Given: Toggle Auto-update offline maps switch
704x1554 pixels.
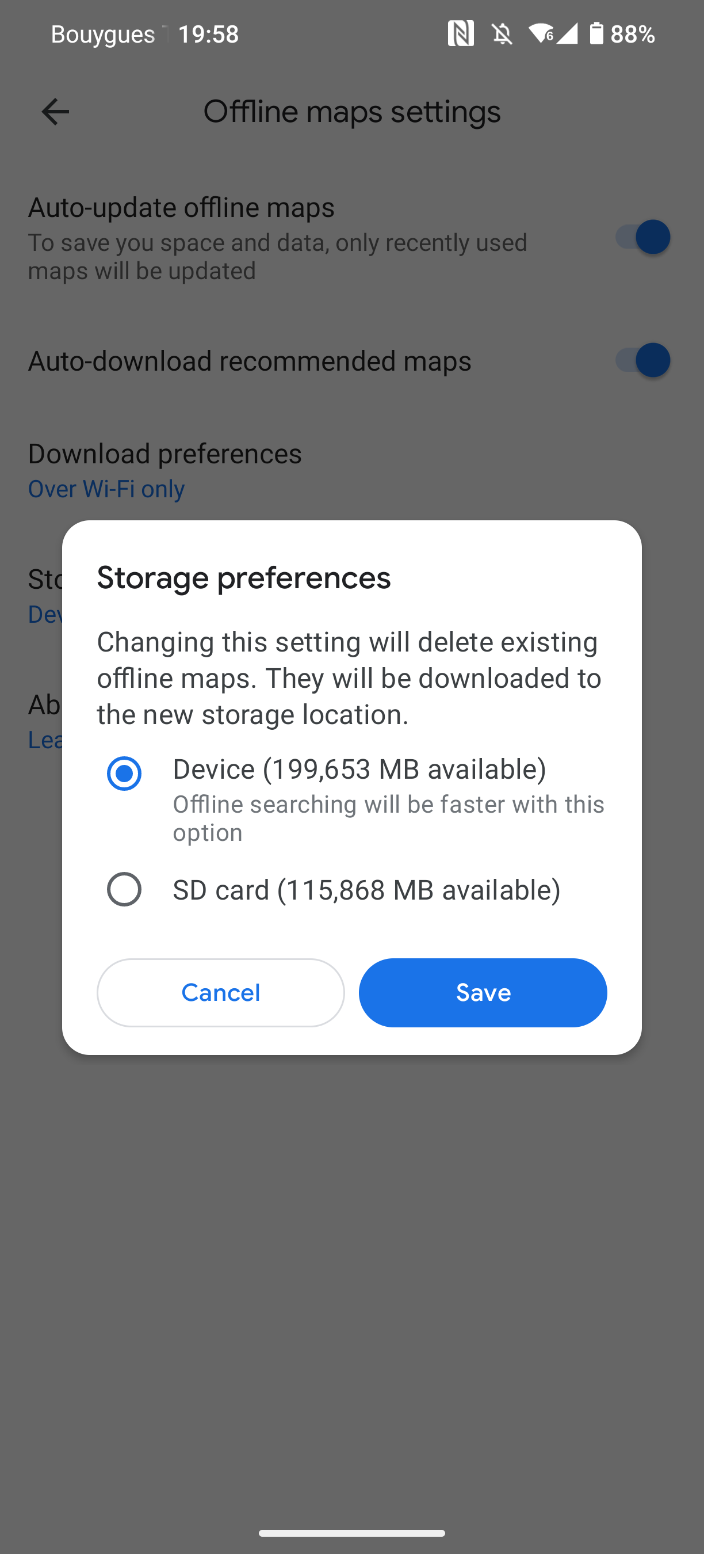Looking at the screenshot, I should (x=642, y=237).
